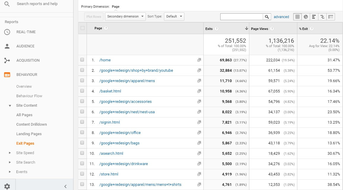Switch to Percentage pie chart view
The image size is (343, 190).
coord(306,17)
